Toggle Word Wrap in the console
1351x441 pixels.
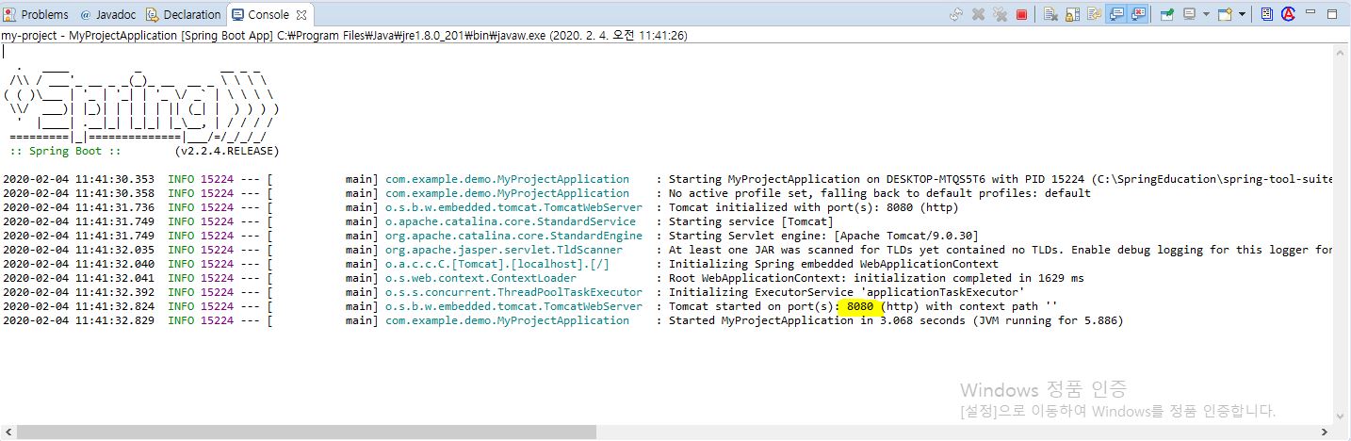1094,14
